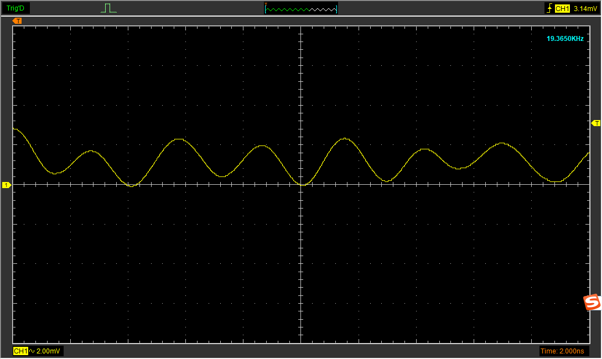Viewport: 602px width, 359px height.
Task: Click the AC coupling symbol beside CH1
Action: tap(32, 351)
